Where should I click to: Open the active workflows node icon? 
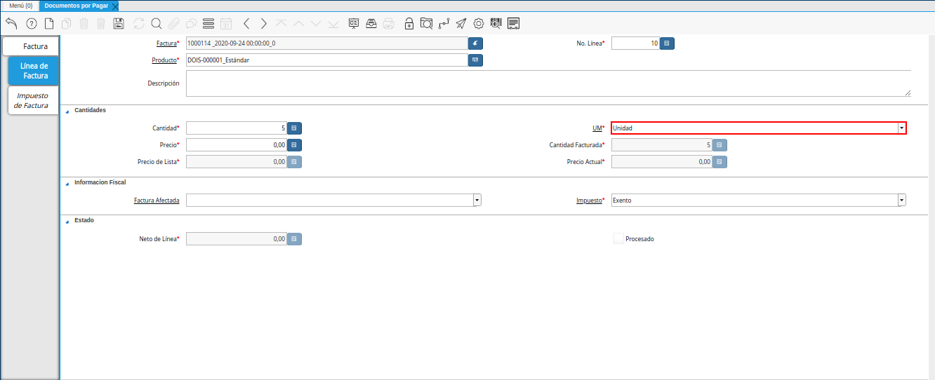[x=444, y=23]
